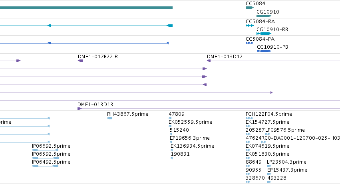The height and width of the screenshot is (184, 340).
Task: Click the long teal gene bar
Action: (86, 8)
